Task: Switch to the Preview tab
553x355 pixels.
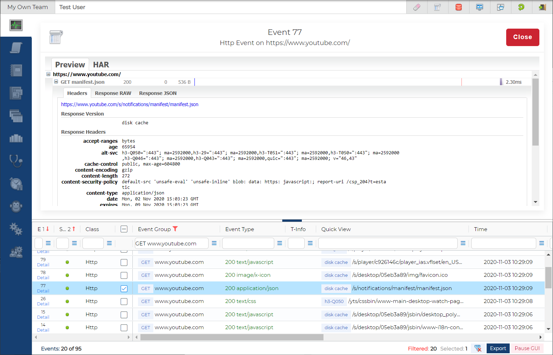Action: point(70,65)
